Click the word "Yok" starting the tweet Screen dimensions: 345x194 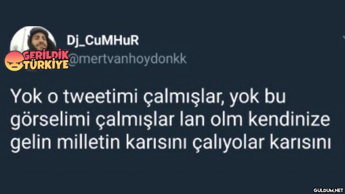coord(26,96)
